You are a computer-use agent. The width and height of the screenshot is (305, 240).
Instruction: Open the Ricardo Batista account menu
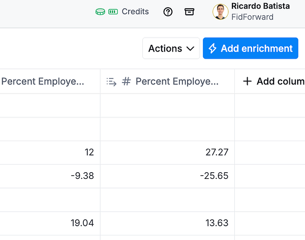tap(260, 7)
